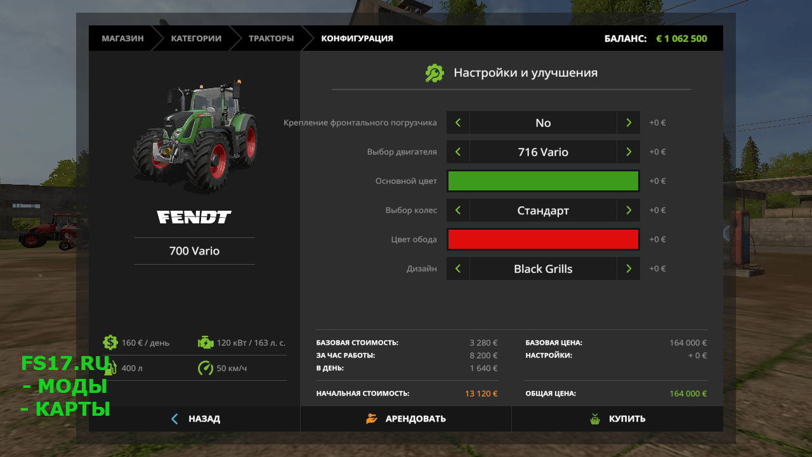The height and width of the screenshot is (457, 812).
Task: Go to Категории breadcrumb
Action: (196, 38)
